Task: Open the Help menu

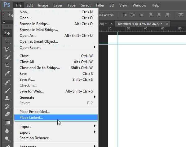Action: (x=155, y=5)
